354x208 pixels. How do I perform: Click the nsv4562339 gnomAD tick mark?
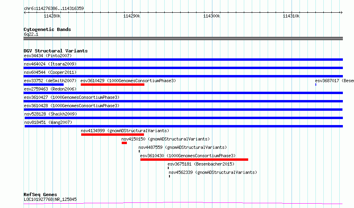coord(169,176)
